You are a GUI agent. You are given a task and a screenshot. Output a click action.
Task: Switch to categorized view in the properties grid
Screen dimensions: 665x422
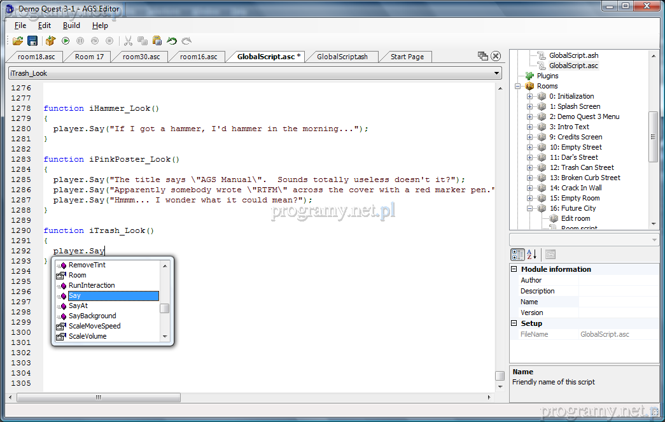(x=518, y=255)
